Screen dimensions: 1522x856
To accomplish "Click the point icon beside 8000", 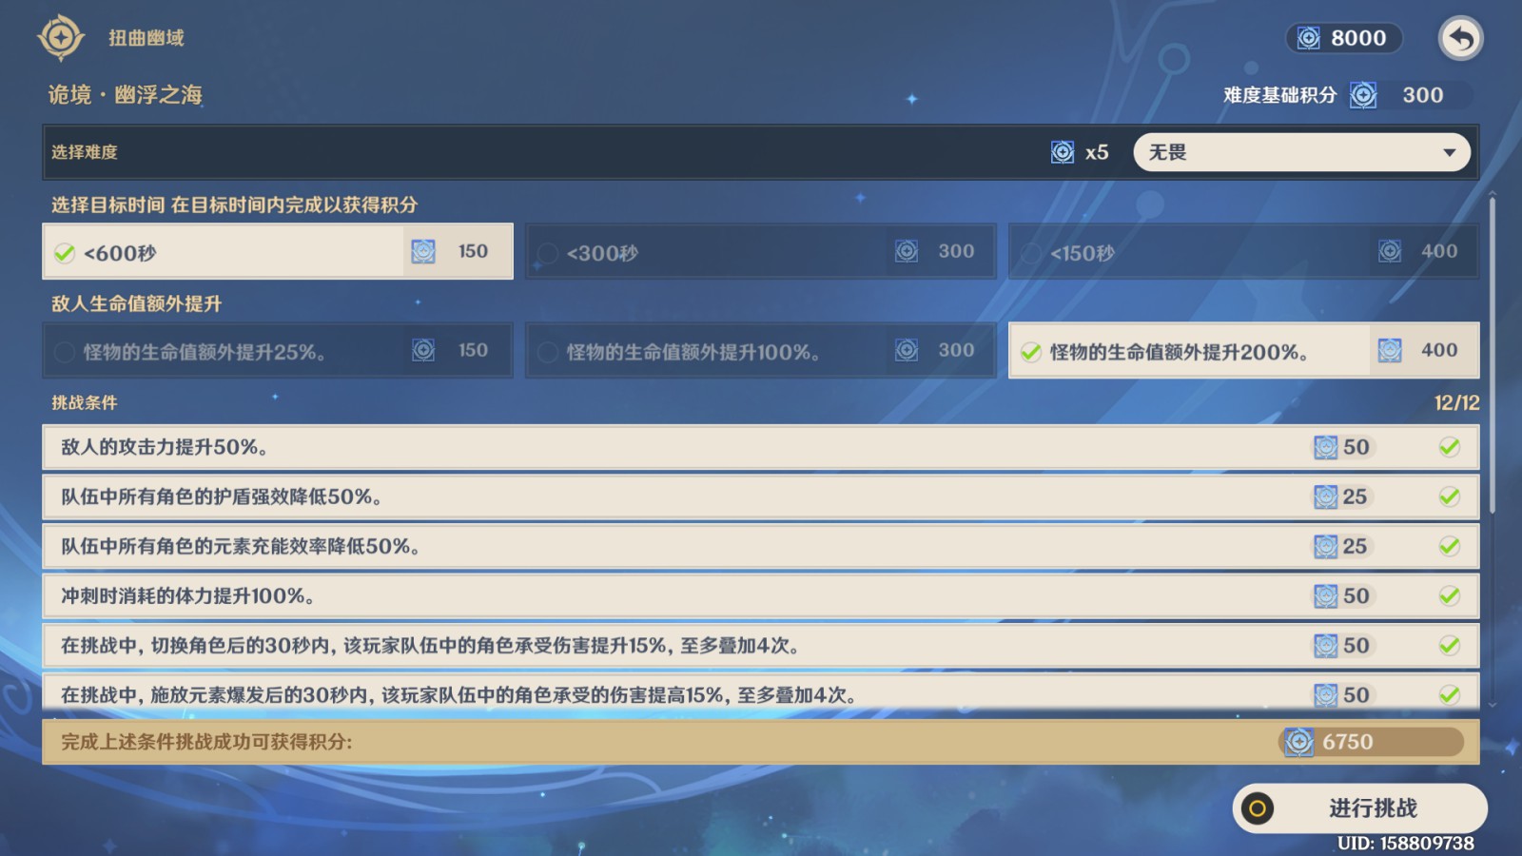I will coord(1309,38).
